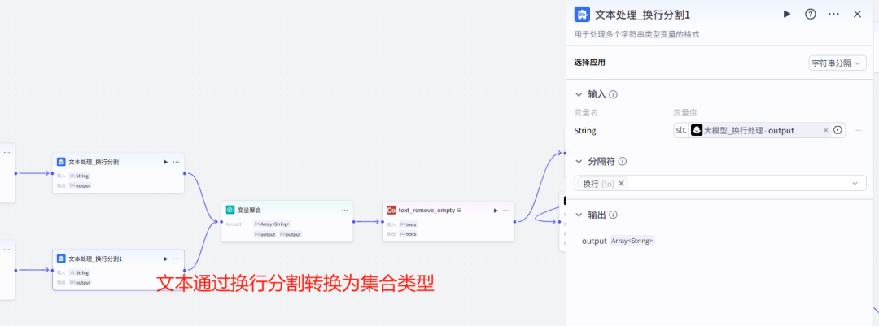Show info tooltip next to 输入
This screenshot has height=326, width=879.
614,94
